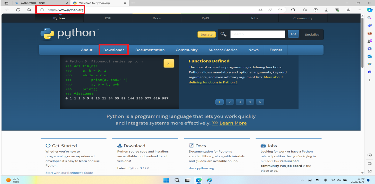The width and height of the screenshot is (375, 184).
Task: Open weather widget showing 20°C
Action: coord(13,180)
